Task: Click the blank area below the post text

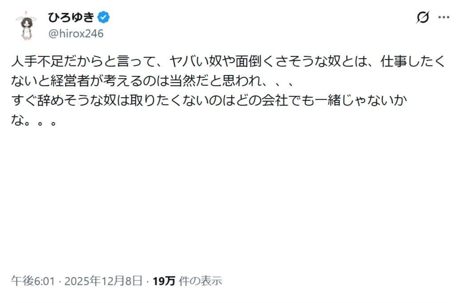Action: pos(231,200)
